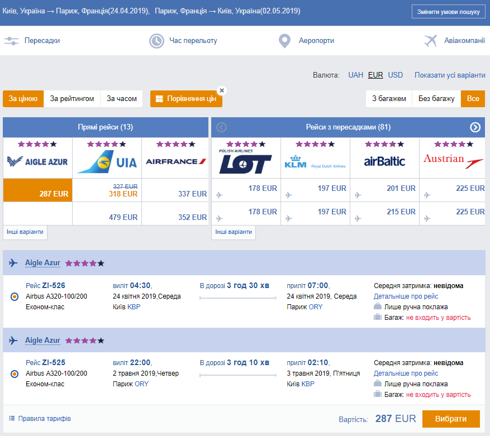The width and height of the screenshot is (490, 436).
Task: Open Правила тарифів link
Action: tap(44, 419)
